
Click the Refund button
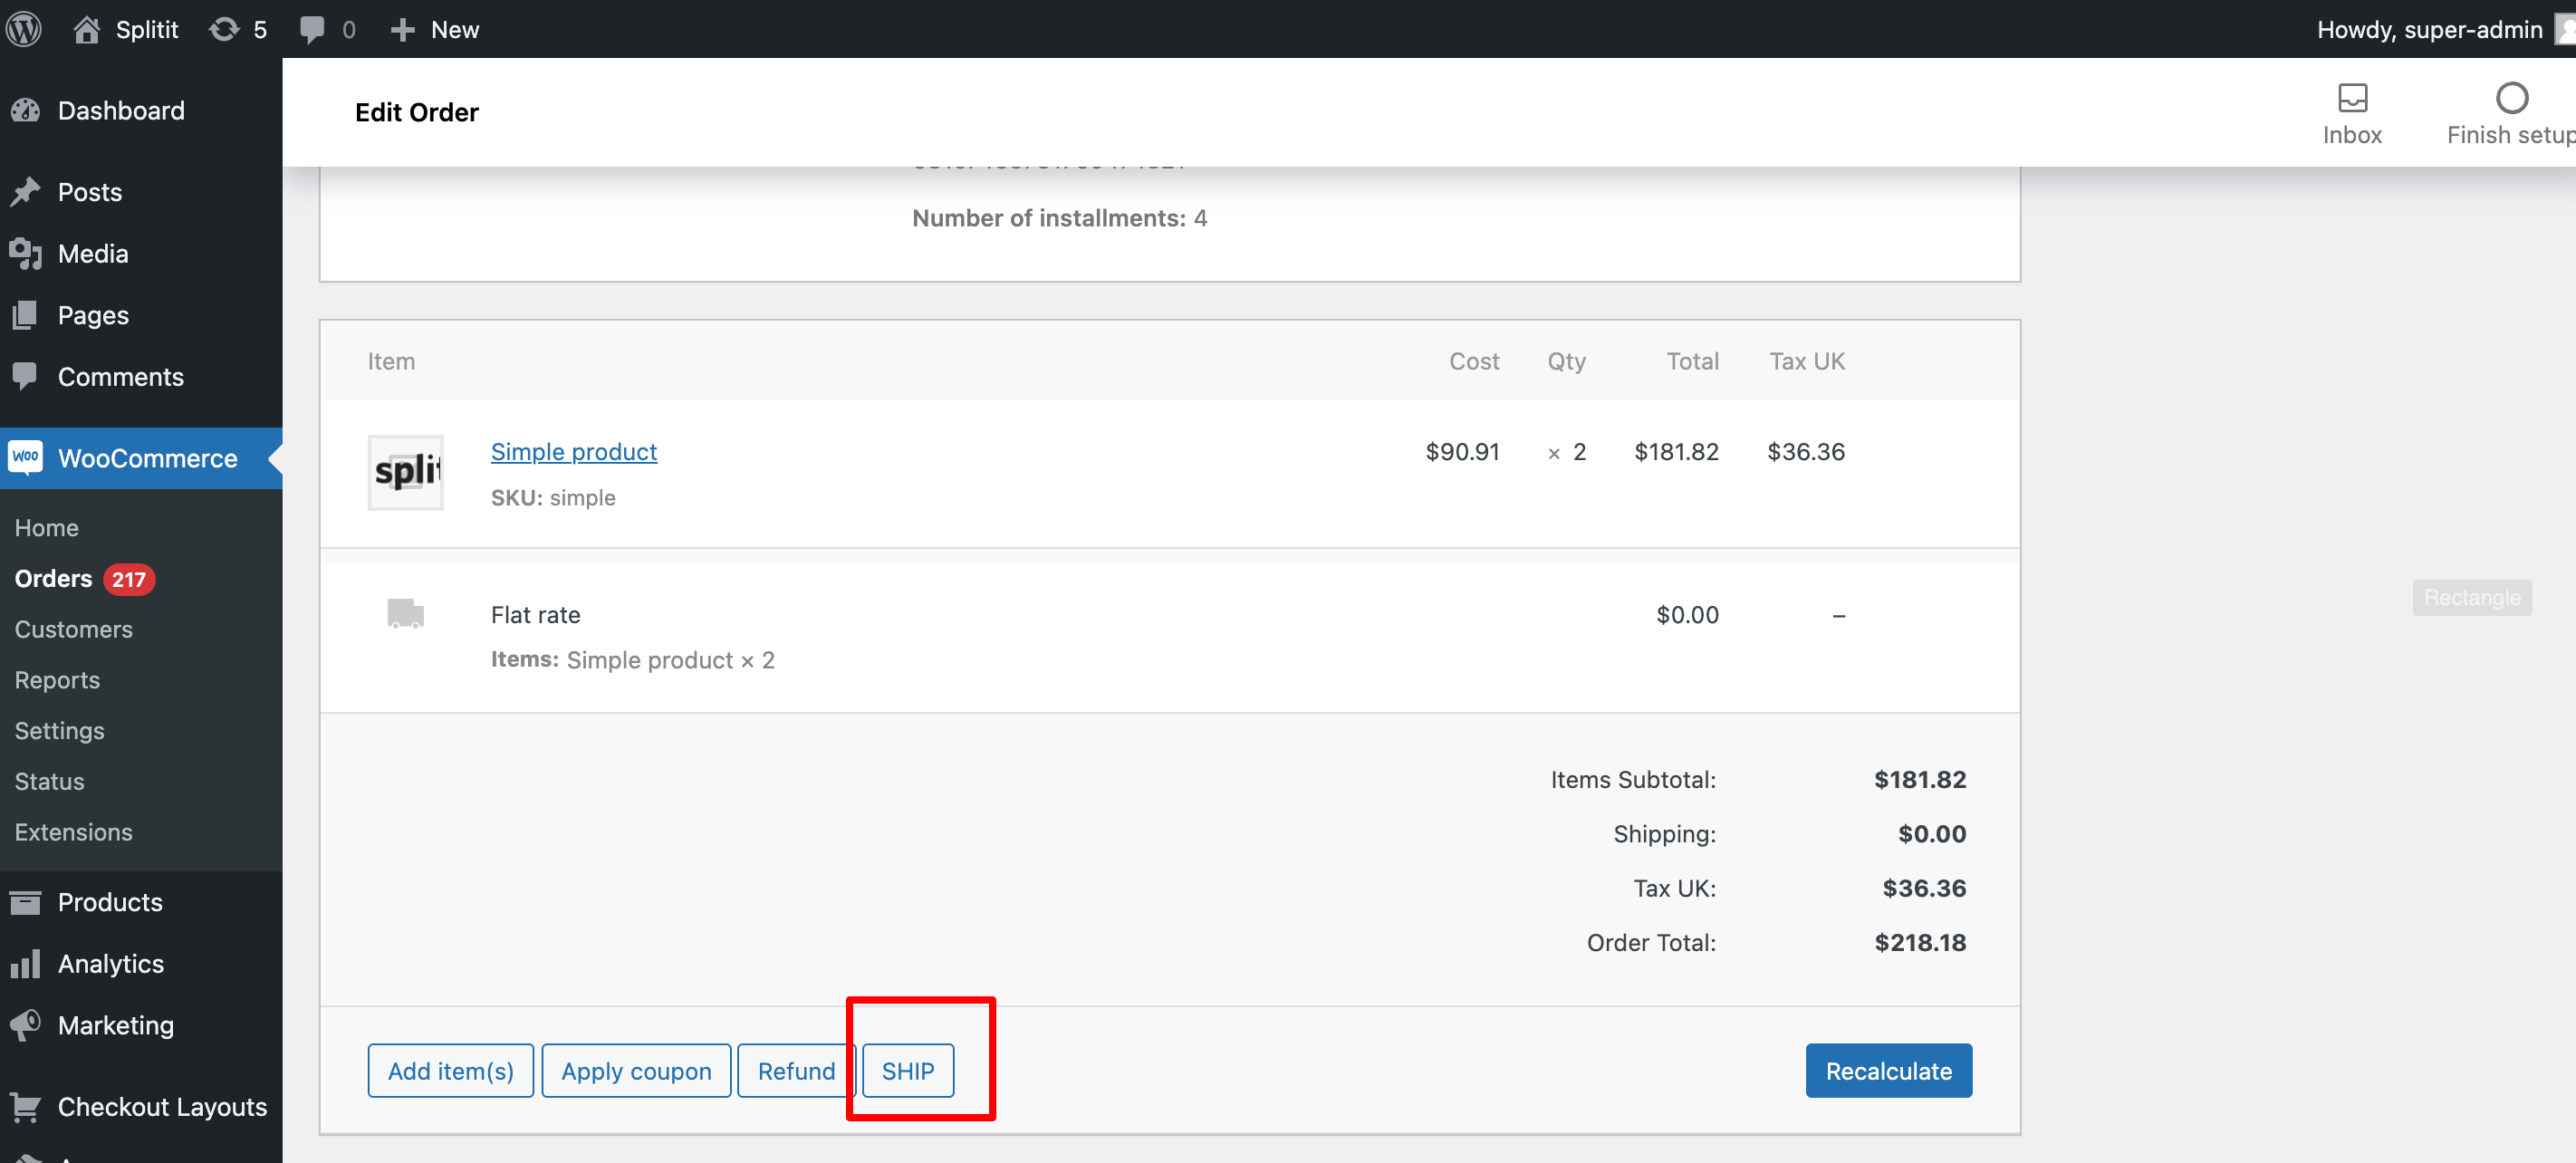pos(796,1070)
